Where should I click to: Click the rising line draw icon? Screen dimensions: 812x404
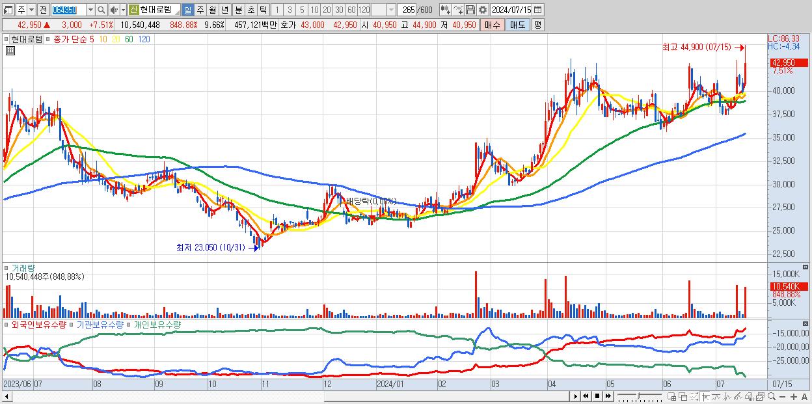738,397
